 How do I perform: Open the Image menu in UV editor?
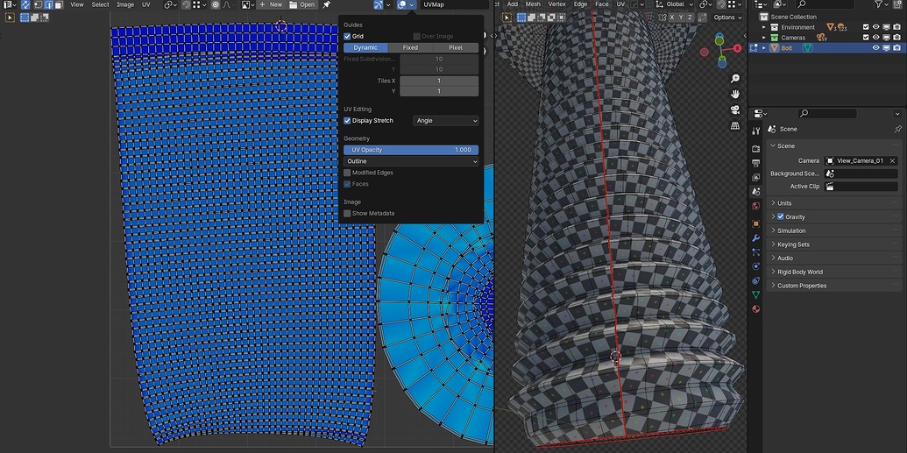(125, 4)
